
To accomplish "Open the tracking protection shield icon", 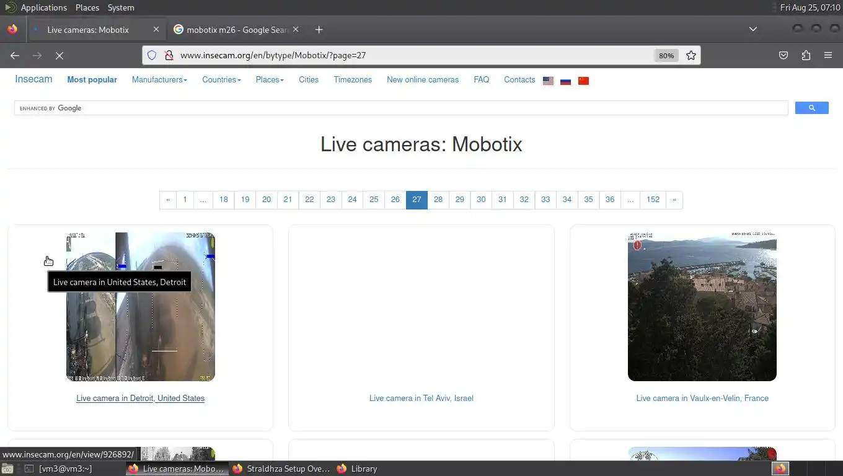I will coord(152,55).
